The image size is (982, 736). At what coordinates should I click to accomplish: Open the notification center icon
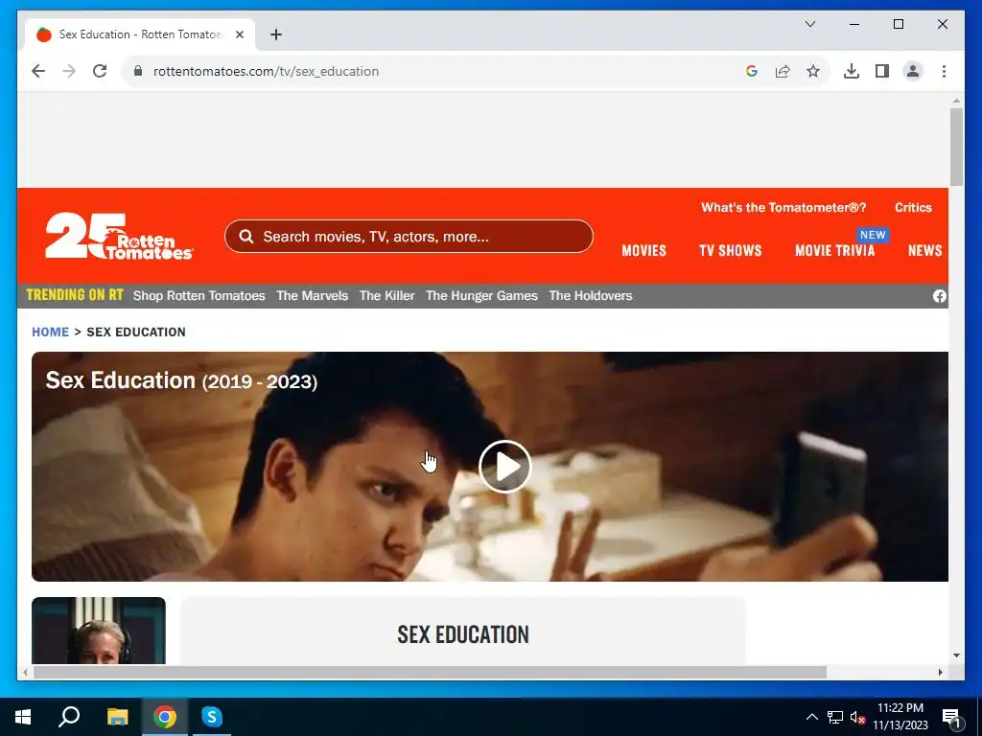point(951,717)
